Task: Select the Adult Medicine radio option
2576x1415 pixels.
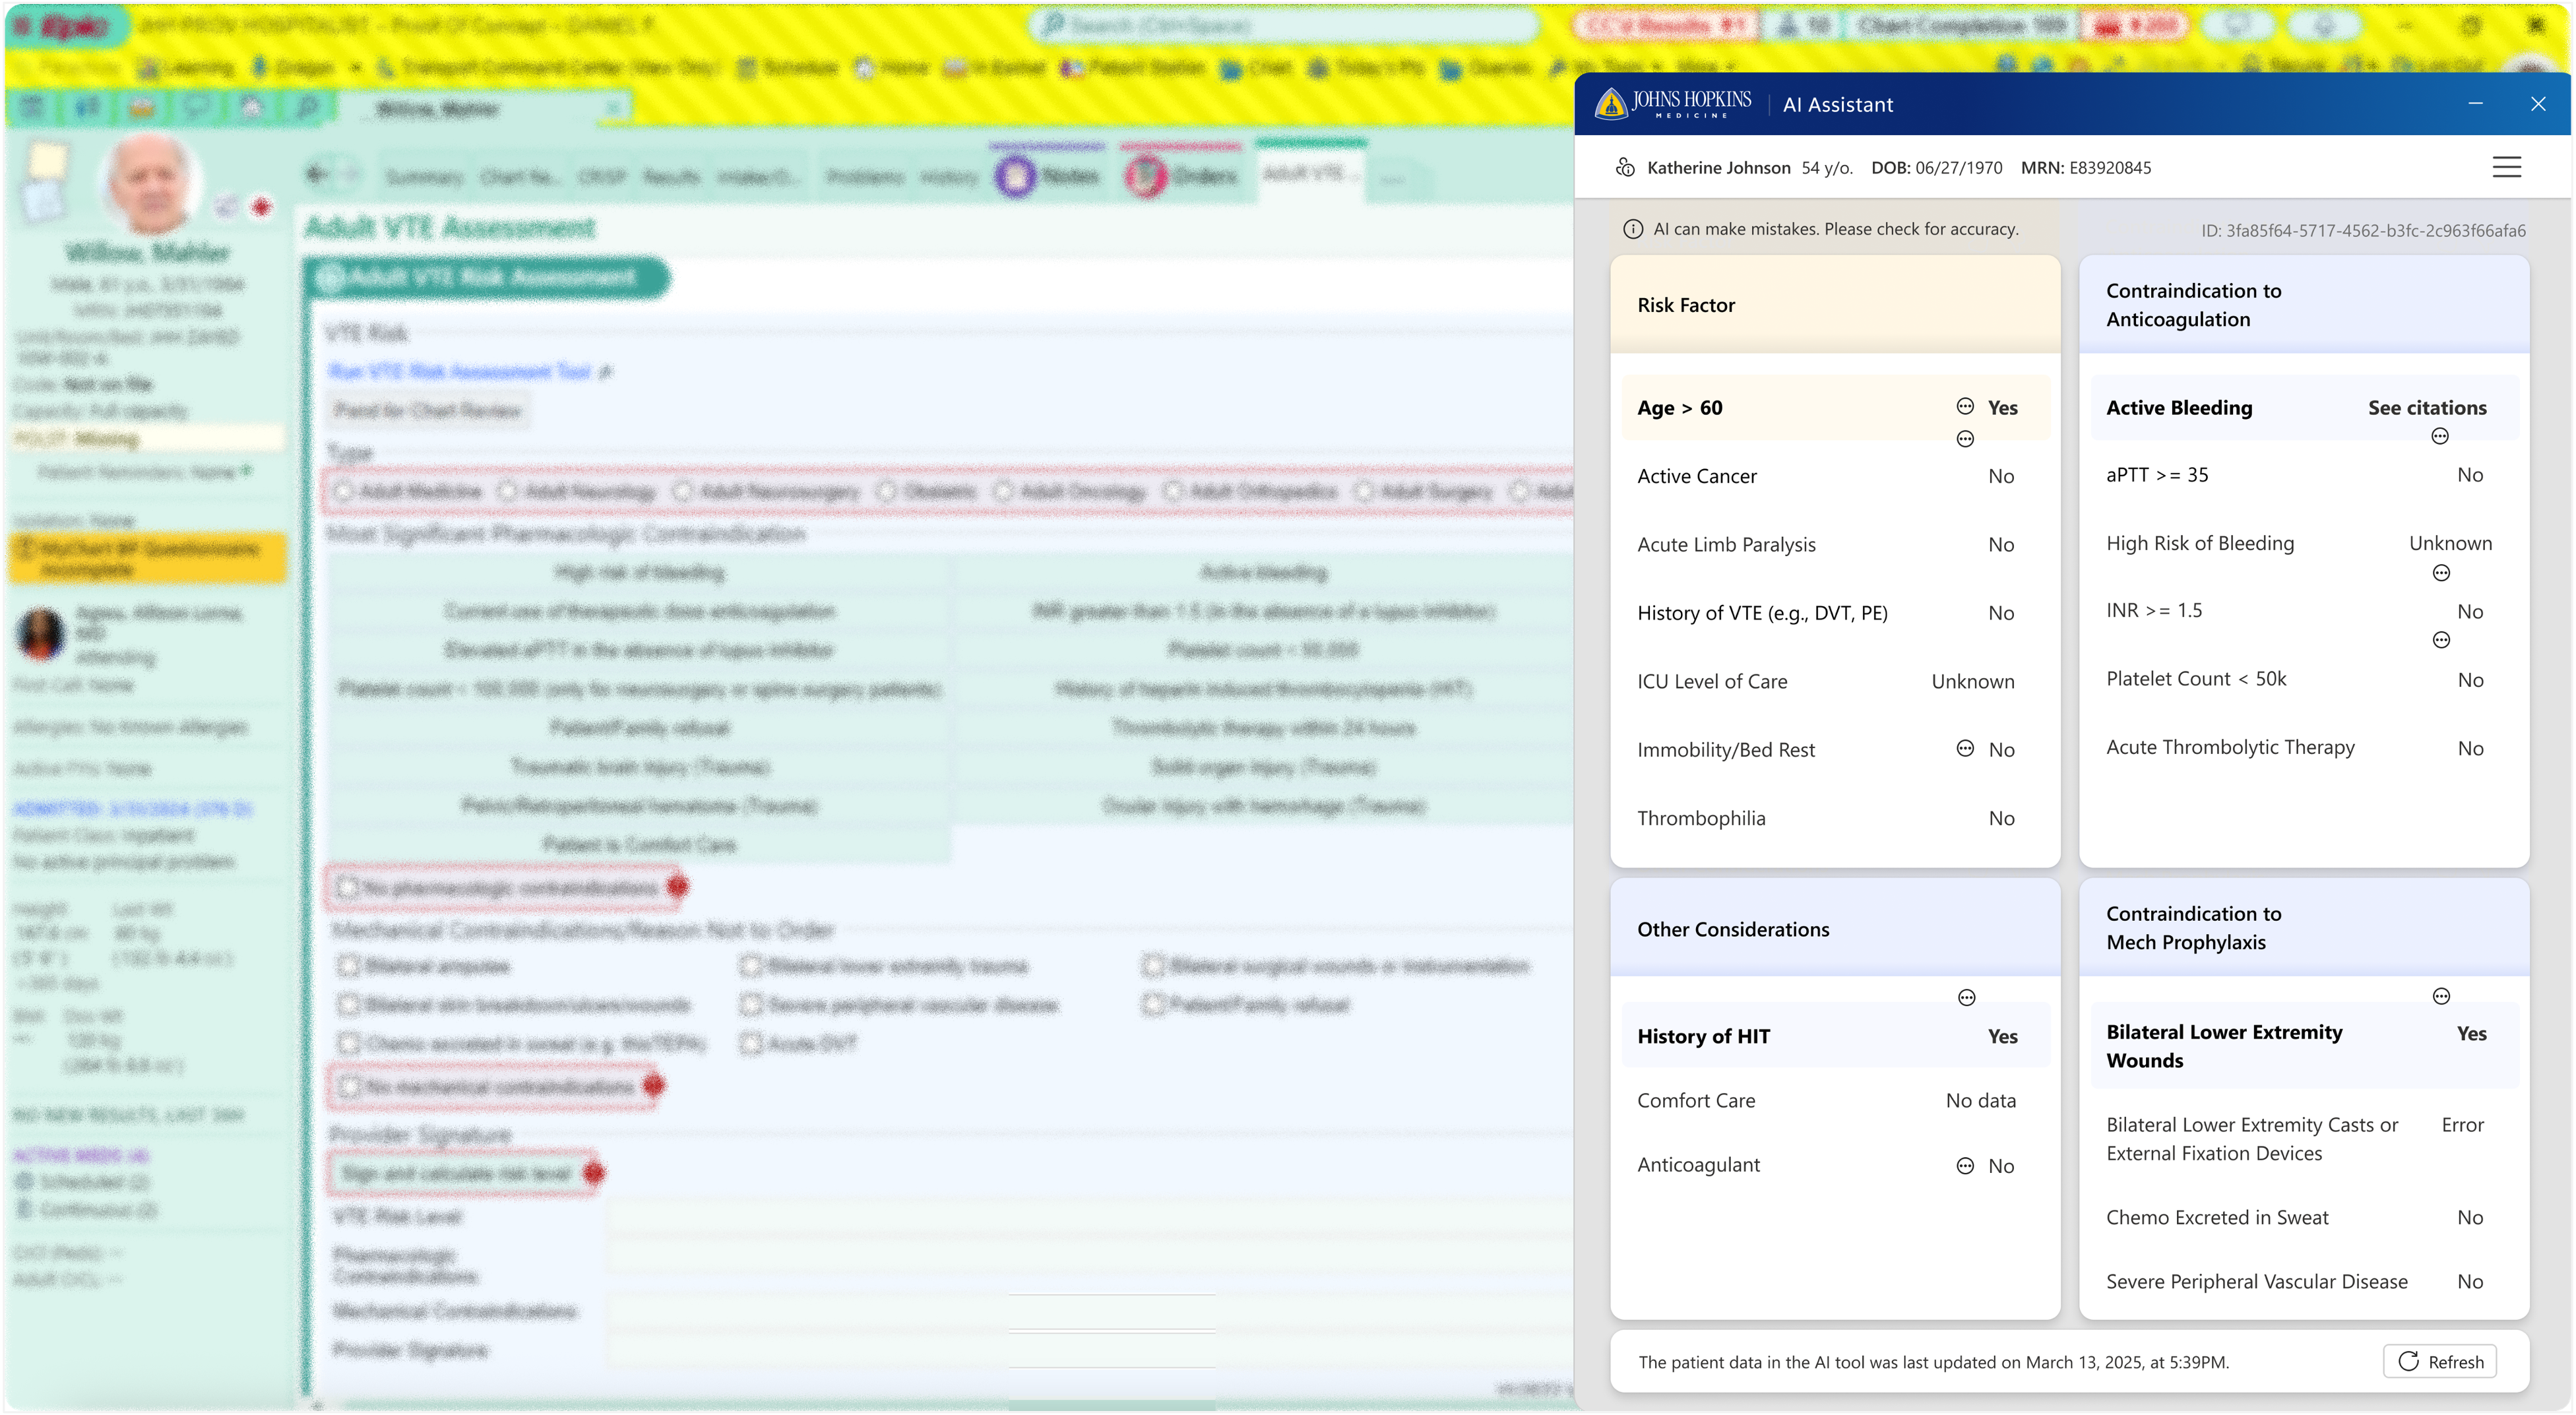Action: point(343,491)
